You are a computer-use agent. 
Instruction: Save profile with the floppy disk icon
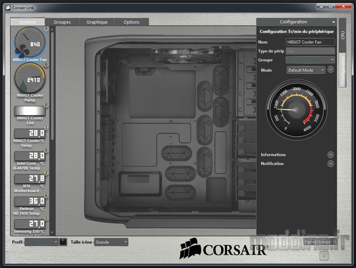pos(63,242)
